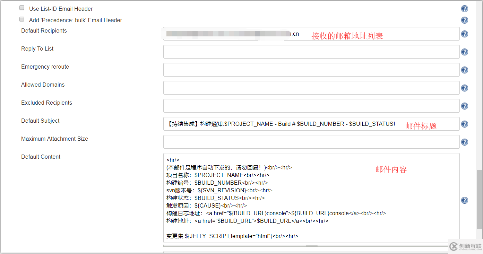Click into the Reply To List field
The image size is (483, 254).
[311, 52]
